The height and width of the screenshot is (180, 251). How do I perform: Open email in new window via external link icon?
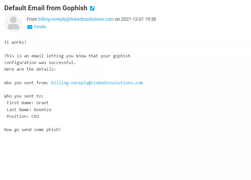(92, 8)
